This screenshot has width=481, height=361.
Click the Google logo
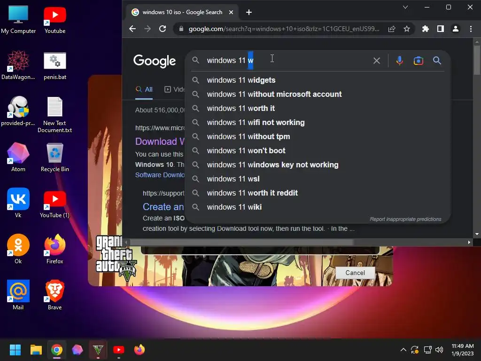click(x=155, y=61)
